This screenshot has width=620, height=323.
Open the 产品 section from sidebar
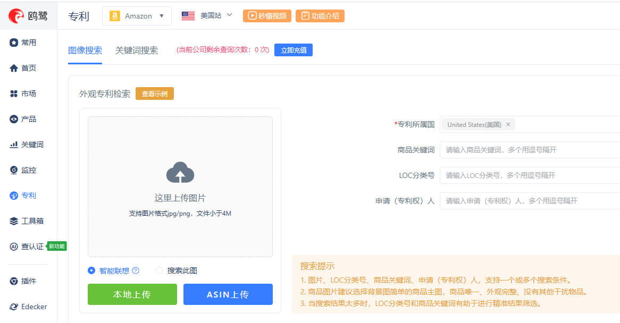coord(24,119)
